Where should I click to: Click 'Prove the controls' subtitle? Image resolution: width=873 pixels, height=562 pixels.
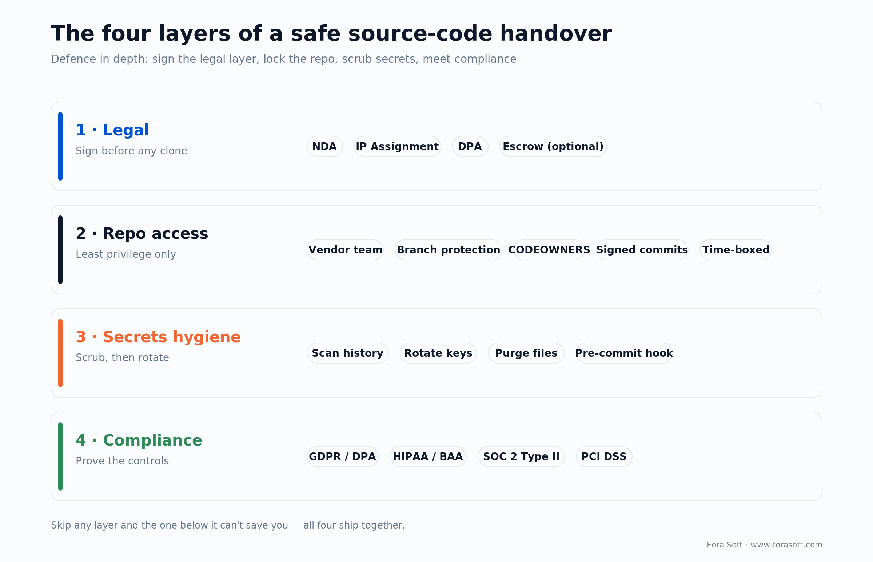pyautogui.click(x=122, y=460)
